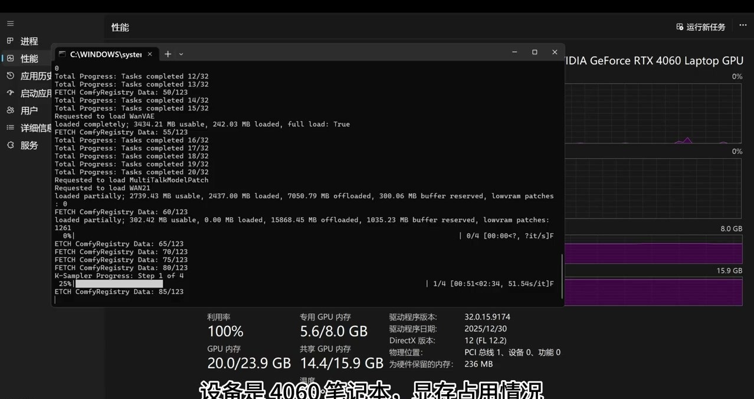Click the 运行新任务 run new task button
The width and height of the screenshot is (754, 399).
pyautogui.click(x=700, y=27)
